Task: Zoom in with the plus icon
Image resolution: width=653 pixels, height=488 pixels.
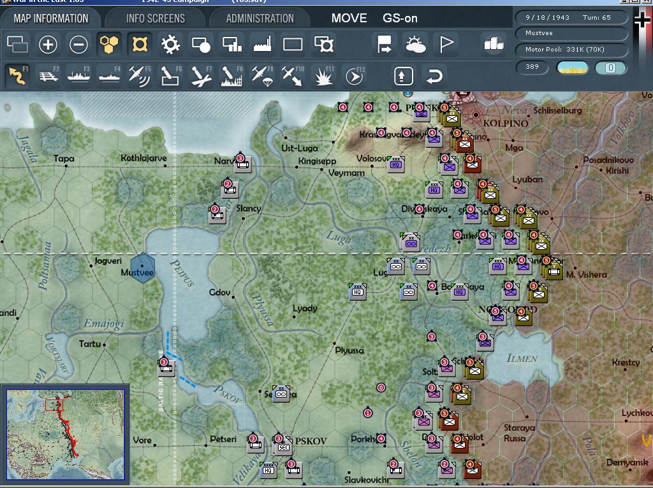Action: pos(48,44)
